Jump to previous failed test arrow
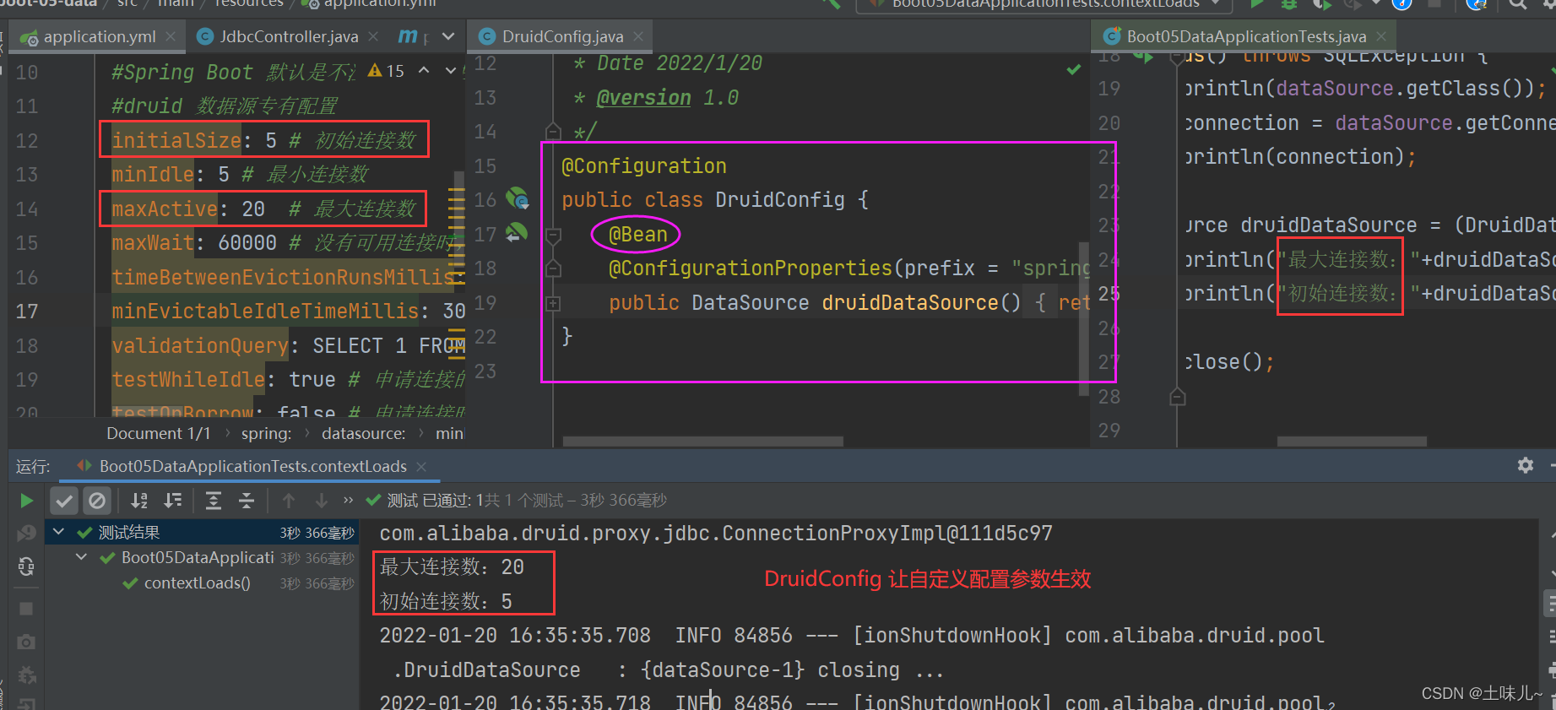Screen dimensions: 1556x710 click(x=289, y=501)
